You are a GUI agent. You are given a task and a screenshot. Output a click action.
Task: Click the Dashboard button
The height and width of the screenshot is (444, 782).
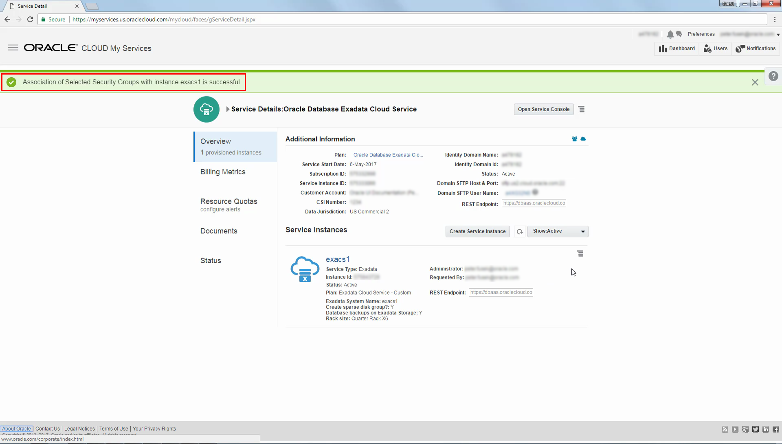click(677, 48)
